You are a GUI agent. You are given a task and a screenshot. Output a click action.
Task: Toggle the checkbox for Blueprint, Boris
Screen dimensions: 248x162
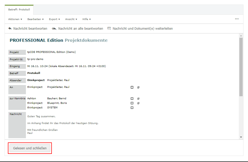click(x=132, y=103)
